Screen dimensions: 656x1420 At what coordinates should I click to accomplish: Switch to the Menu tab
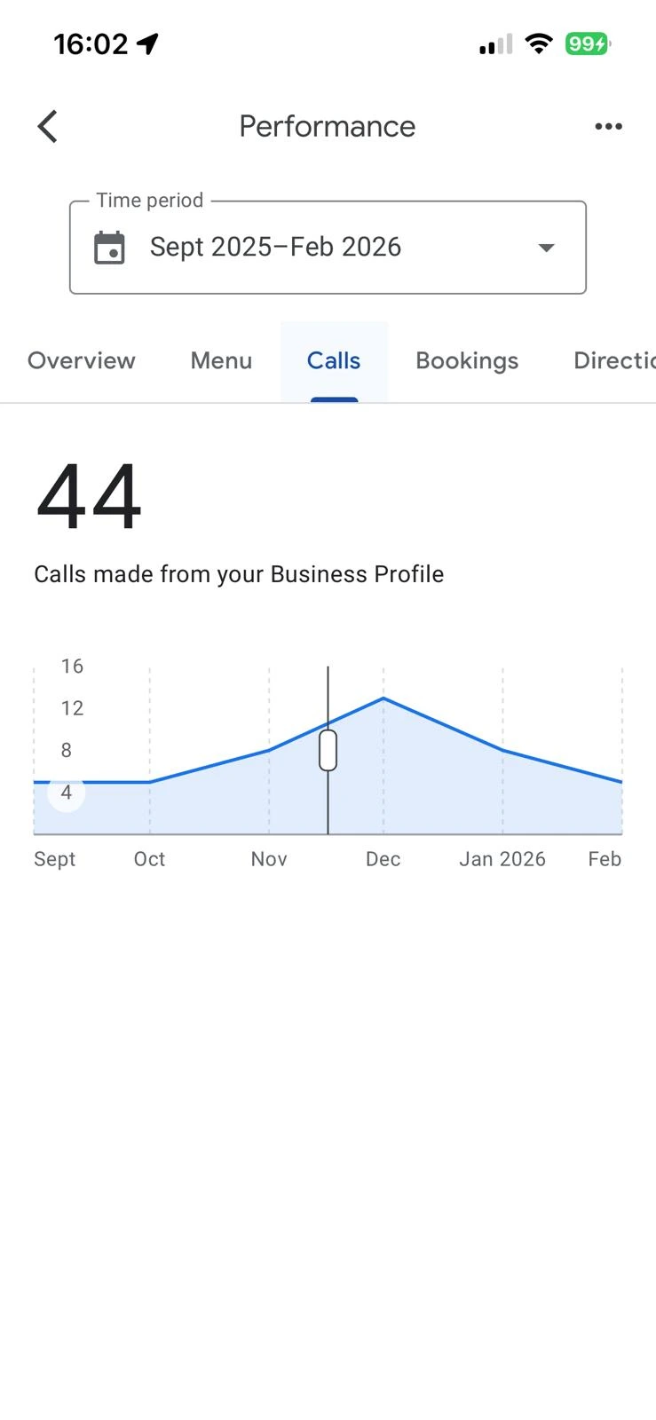pos(221,360)
